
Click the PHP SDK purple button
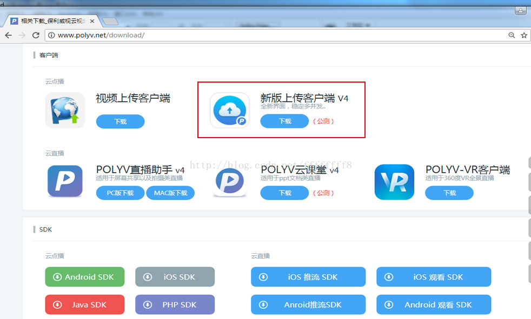point(175,304)
